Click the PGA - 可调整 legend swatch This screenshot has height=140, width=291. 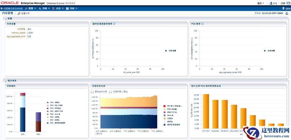coord(48,102)
